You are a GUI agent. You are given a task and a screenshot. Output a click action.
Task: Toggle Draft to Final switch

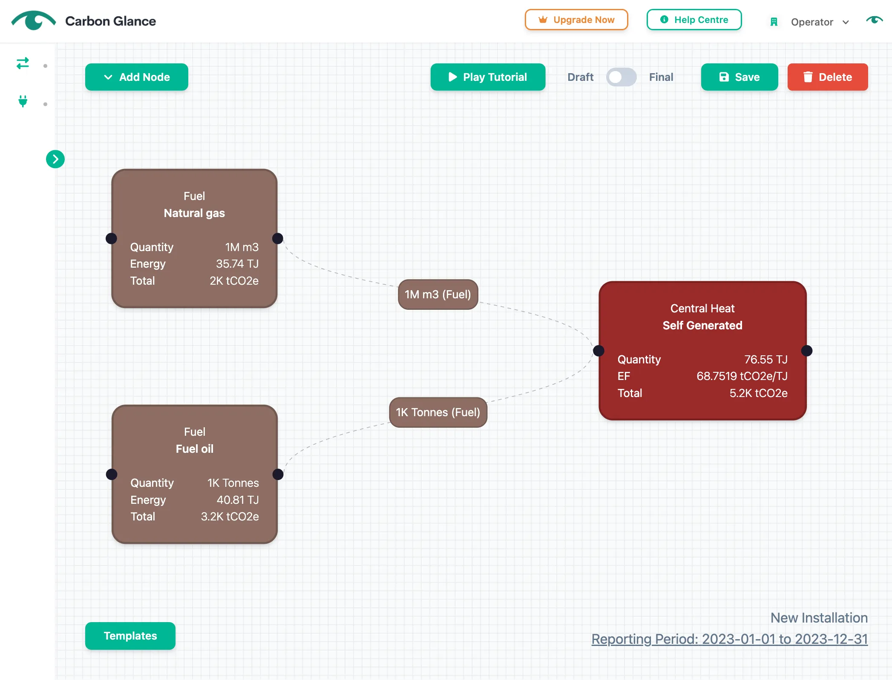point(621,77)
